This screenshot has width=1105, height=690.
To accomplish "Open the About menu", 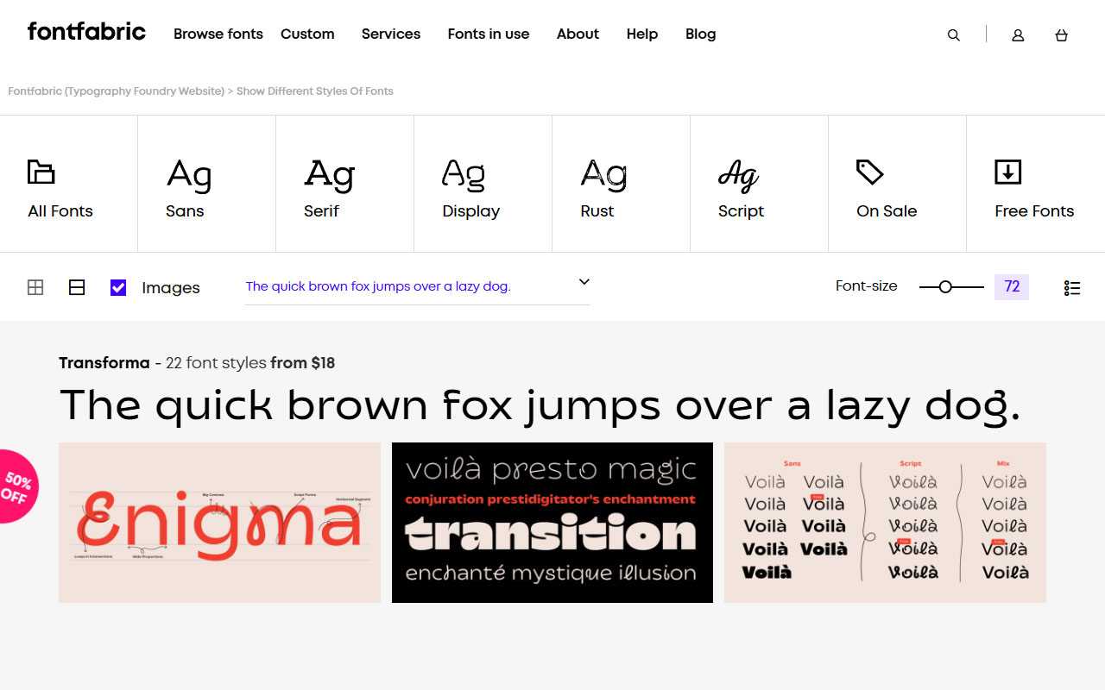I will click(x=578, y=34).
